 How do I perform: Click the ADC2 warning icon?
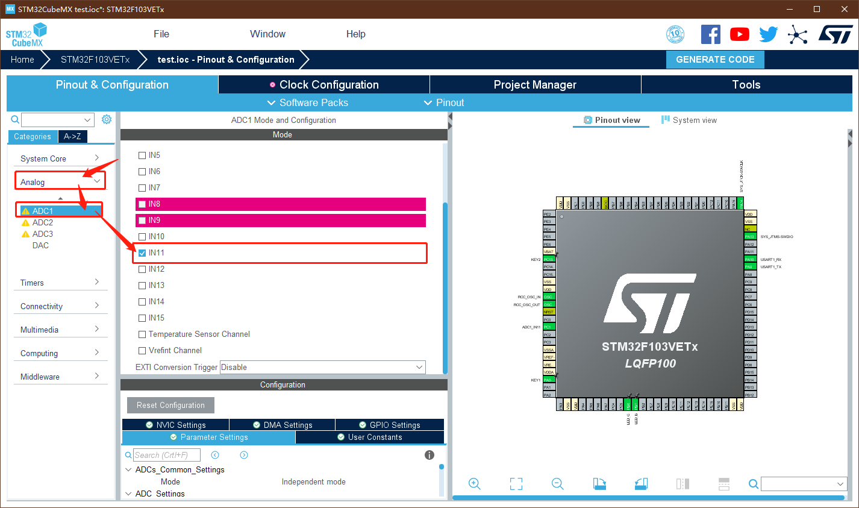pyautogui.click(x=25, y=223)
